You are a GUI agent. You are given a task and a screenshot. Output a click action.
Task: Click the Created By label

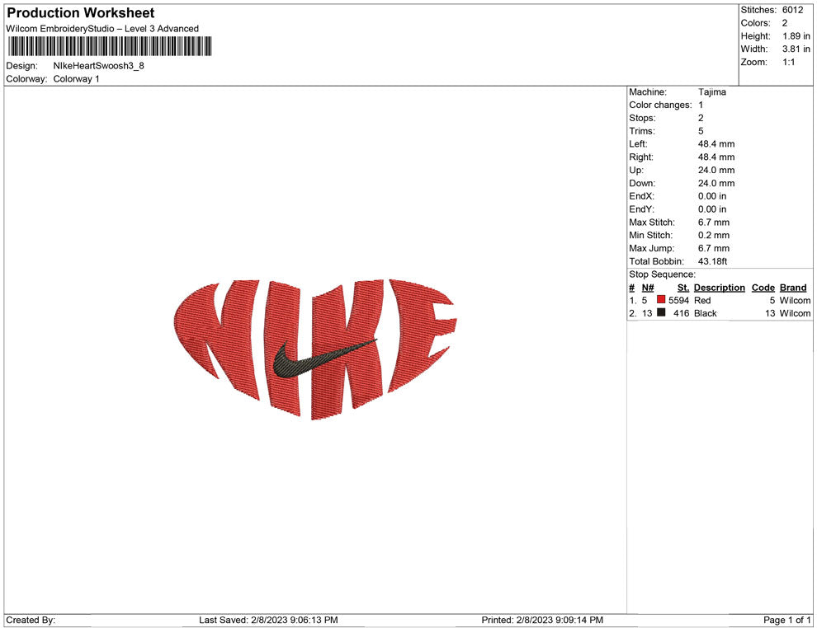31,620
